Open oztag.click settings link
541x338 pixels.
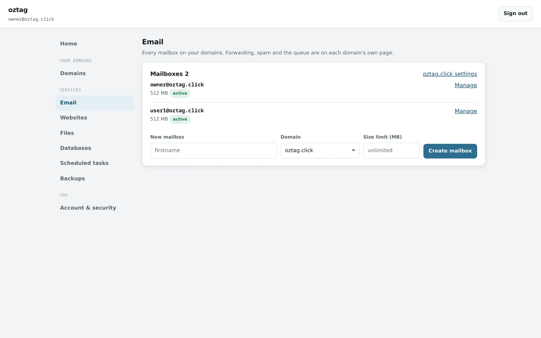click(x=450, y=74)
